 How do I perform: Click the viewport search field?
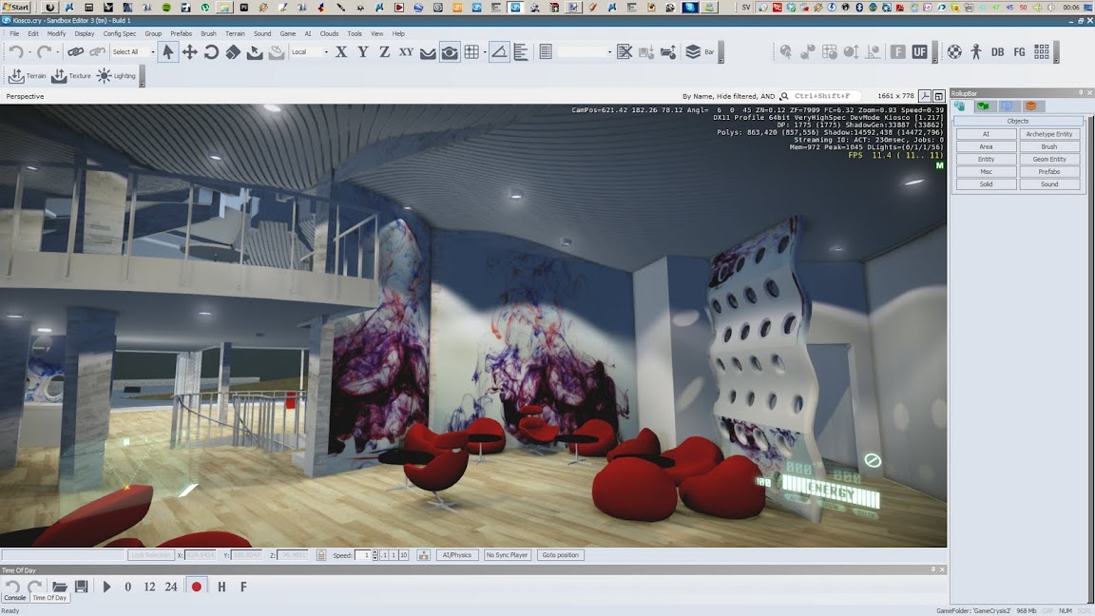825,96
